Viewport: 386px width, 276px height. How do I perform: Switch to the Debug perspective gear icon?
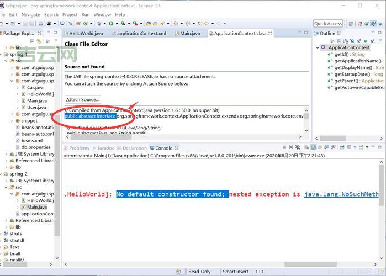point(380,24)
